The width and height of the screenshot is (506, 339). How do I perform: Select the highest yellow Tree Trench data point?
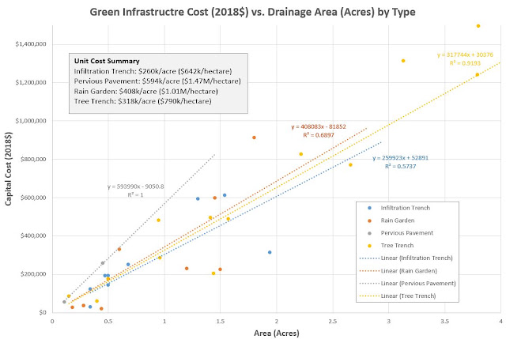click(478, 26)
